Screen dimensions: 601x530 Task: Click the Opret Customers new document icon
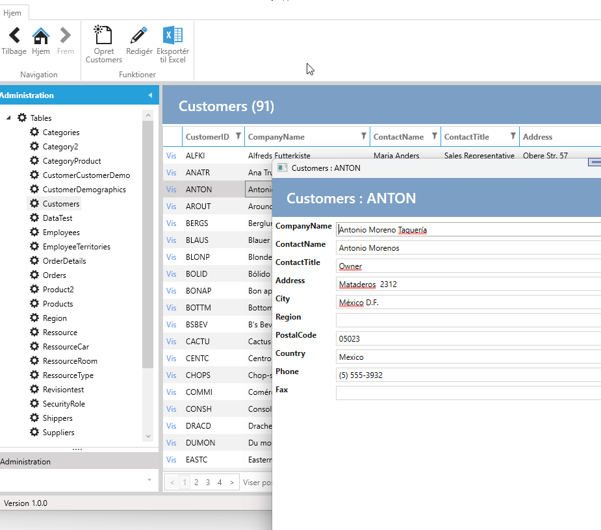point(103,35)
